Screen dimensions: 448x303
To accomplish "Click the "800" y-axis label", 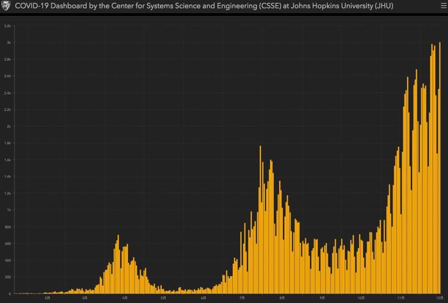I will point(8,227).
